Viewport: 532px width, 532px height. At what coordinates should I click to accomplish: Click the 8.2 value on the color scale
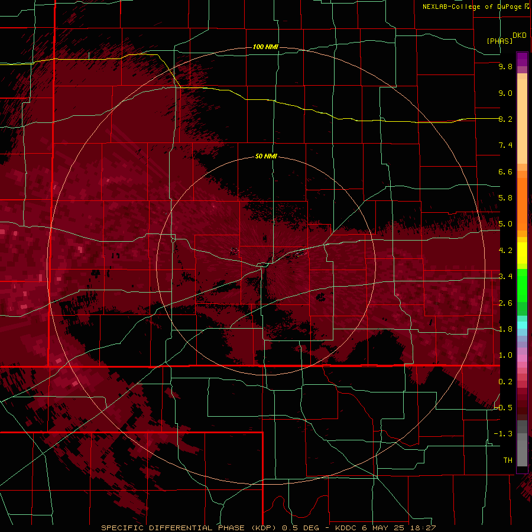coord(505,119)
